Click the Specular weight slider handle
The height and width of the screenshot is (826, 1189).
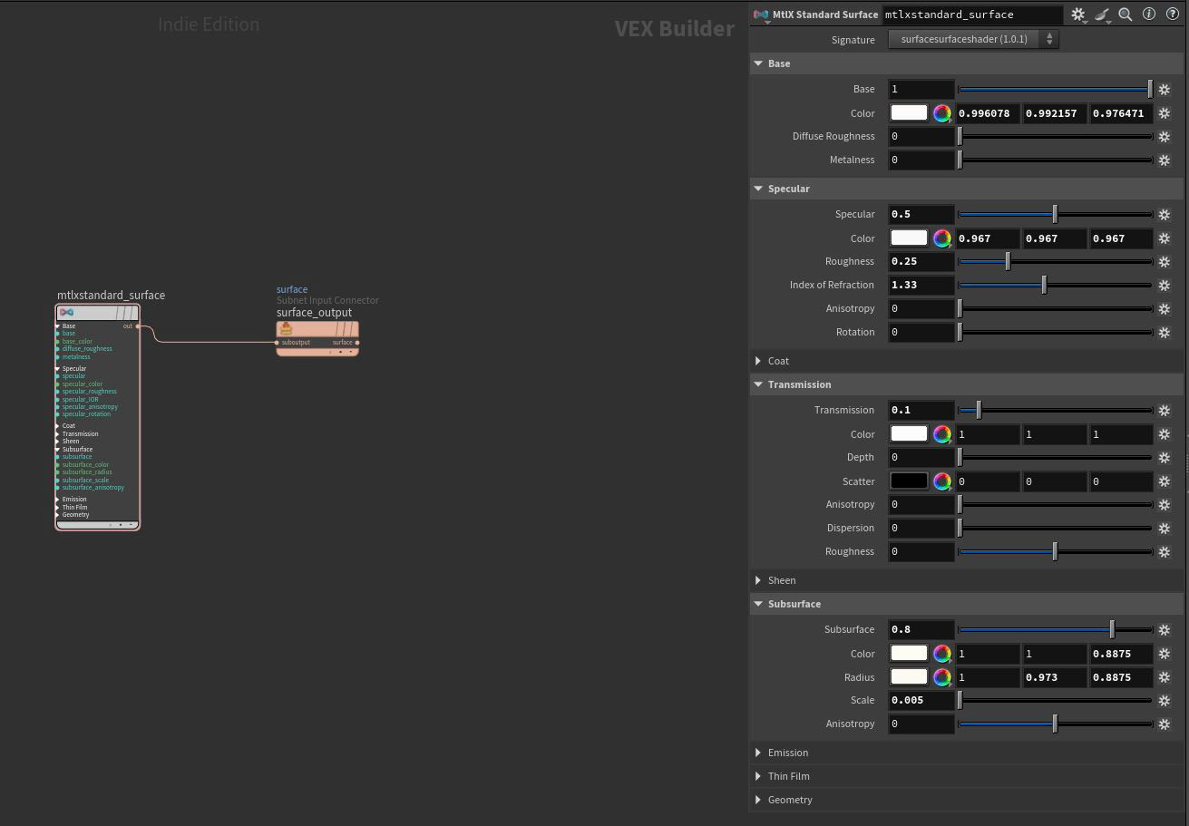point(1055,215)
